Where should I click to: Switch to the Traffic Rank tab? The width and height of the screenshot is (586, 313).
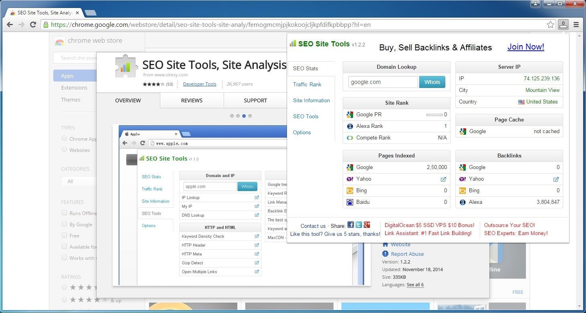[307, 84]
